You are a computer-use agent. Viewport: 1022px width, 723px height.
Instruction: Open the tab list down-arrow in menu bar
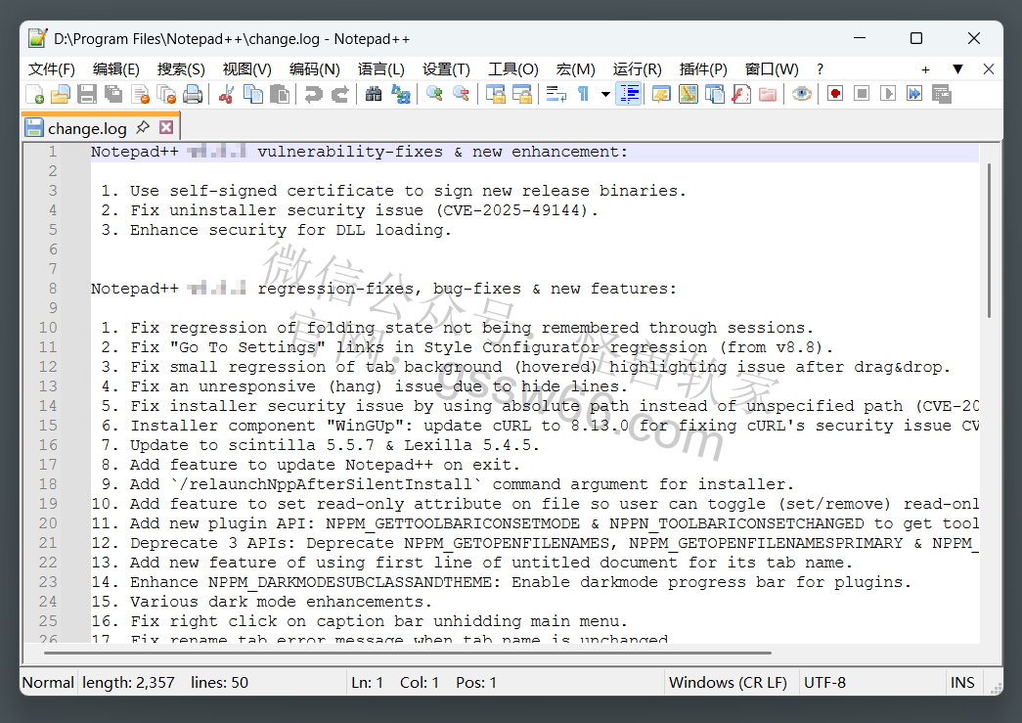tap(957, 69)
